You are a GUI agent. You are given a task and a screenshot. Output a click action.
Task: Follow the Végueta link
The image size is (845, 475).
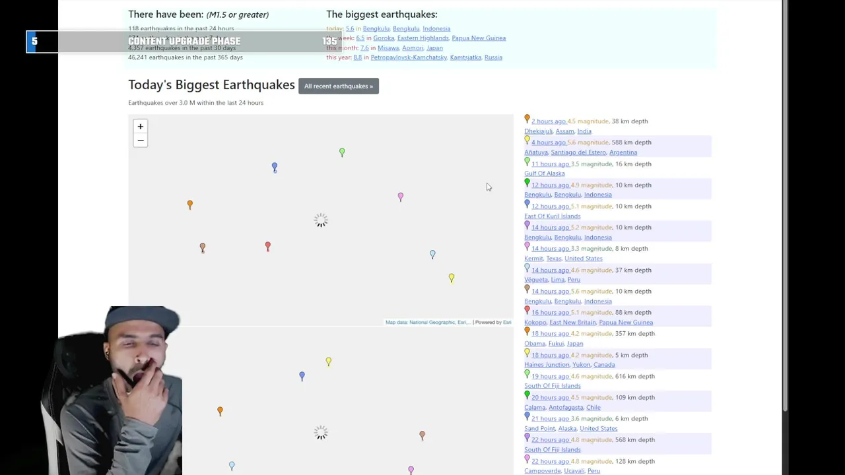click(536, 280)
